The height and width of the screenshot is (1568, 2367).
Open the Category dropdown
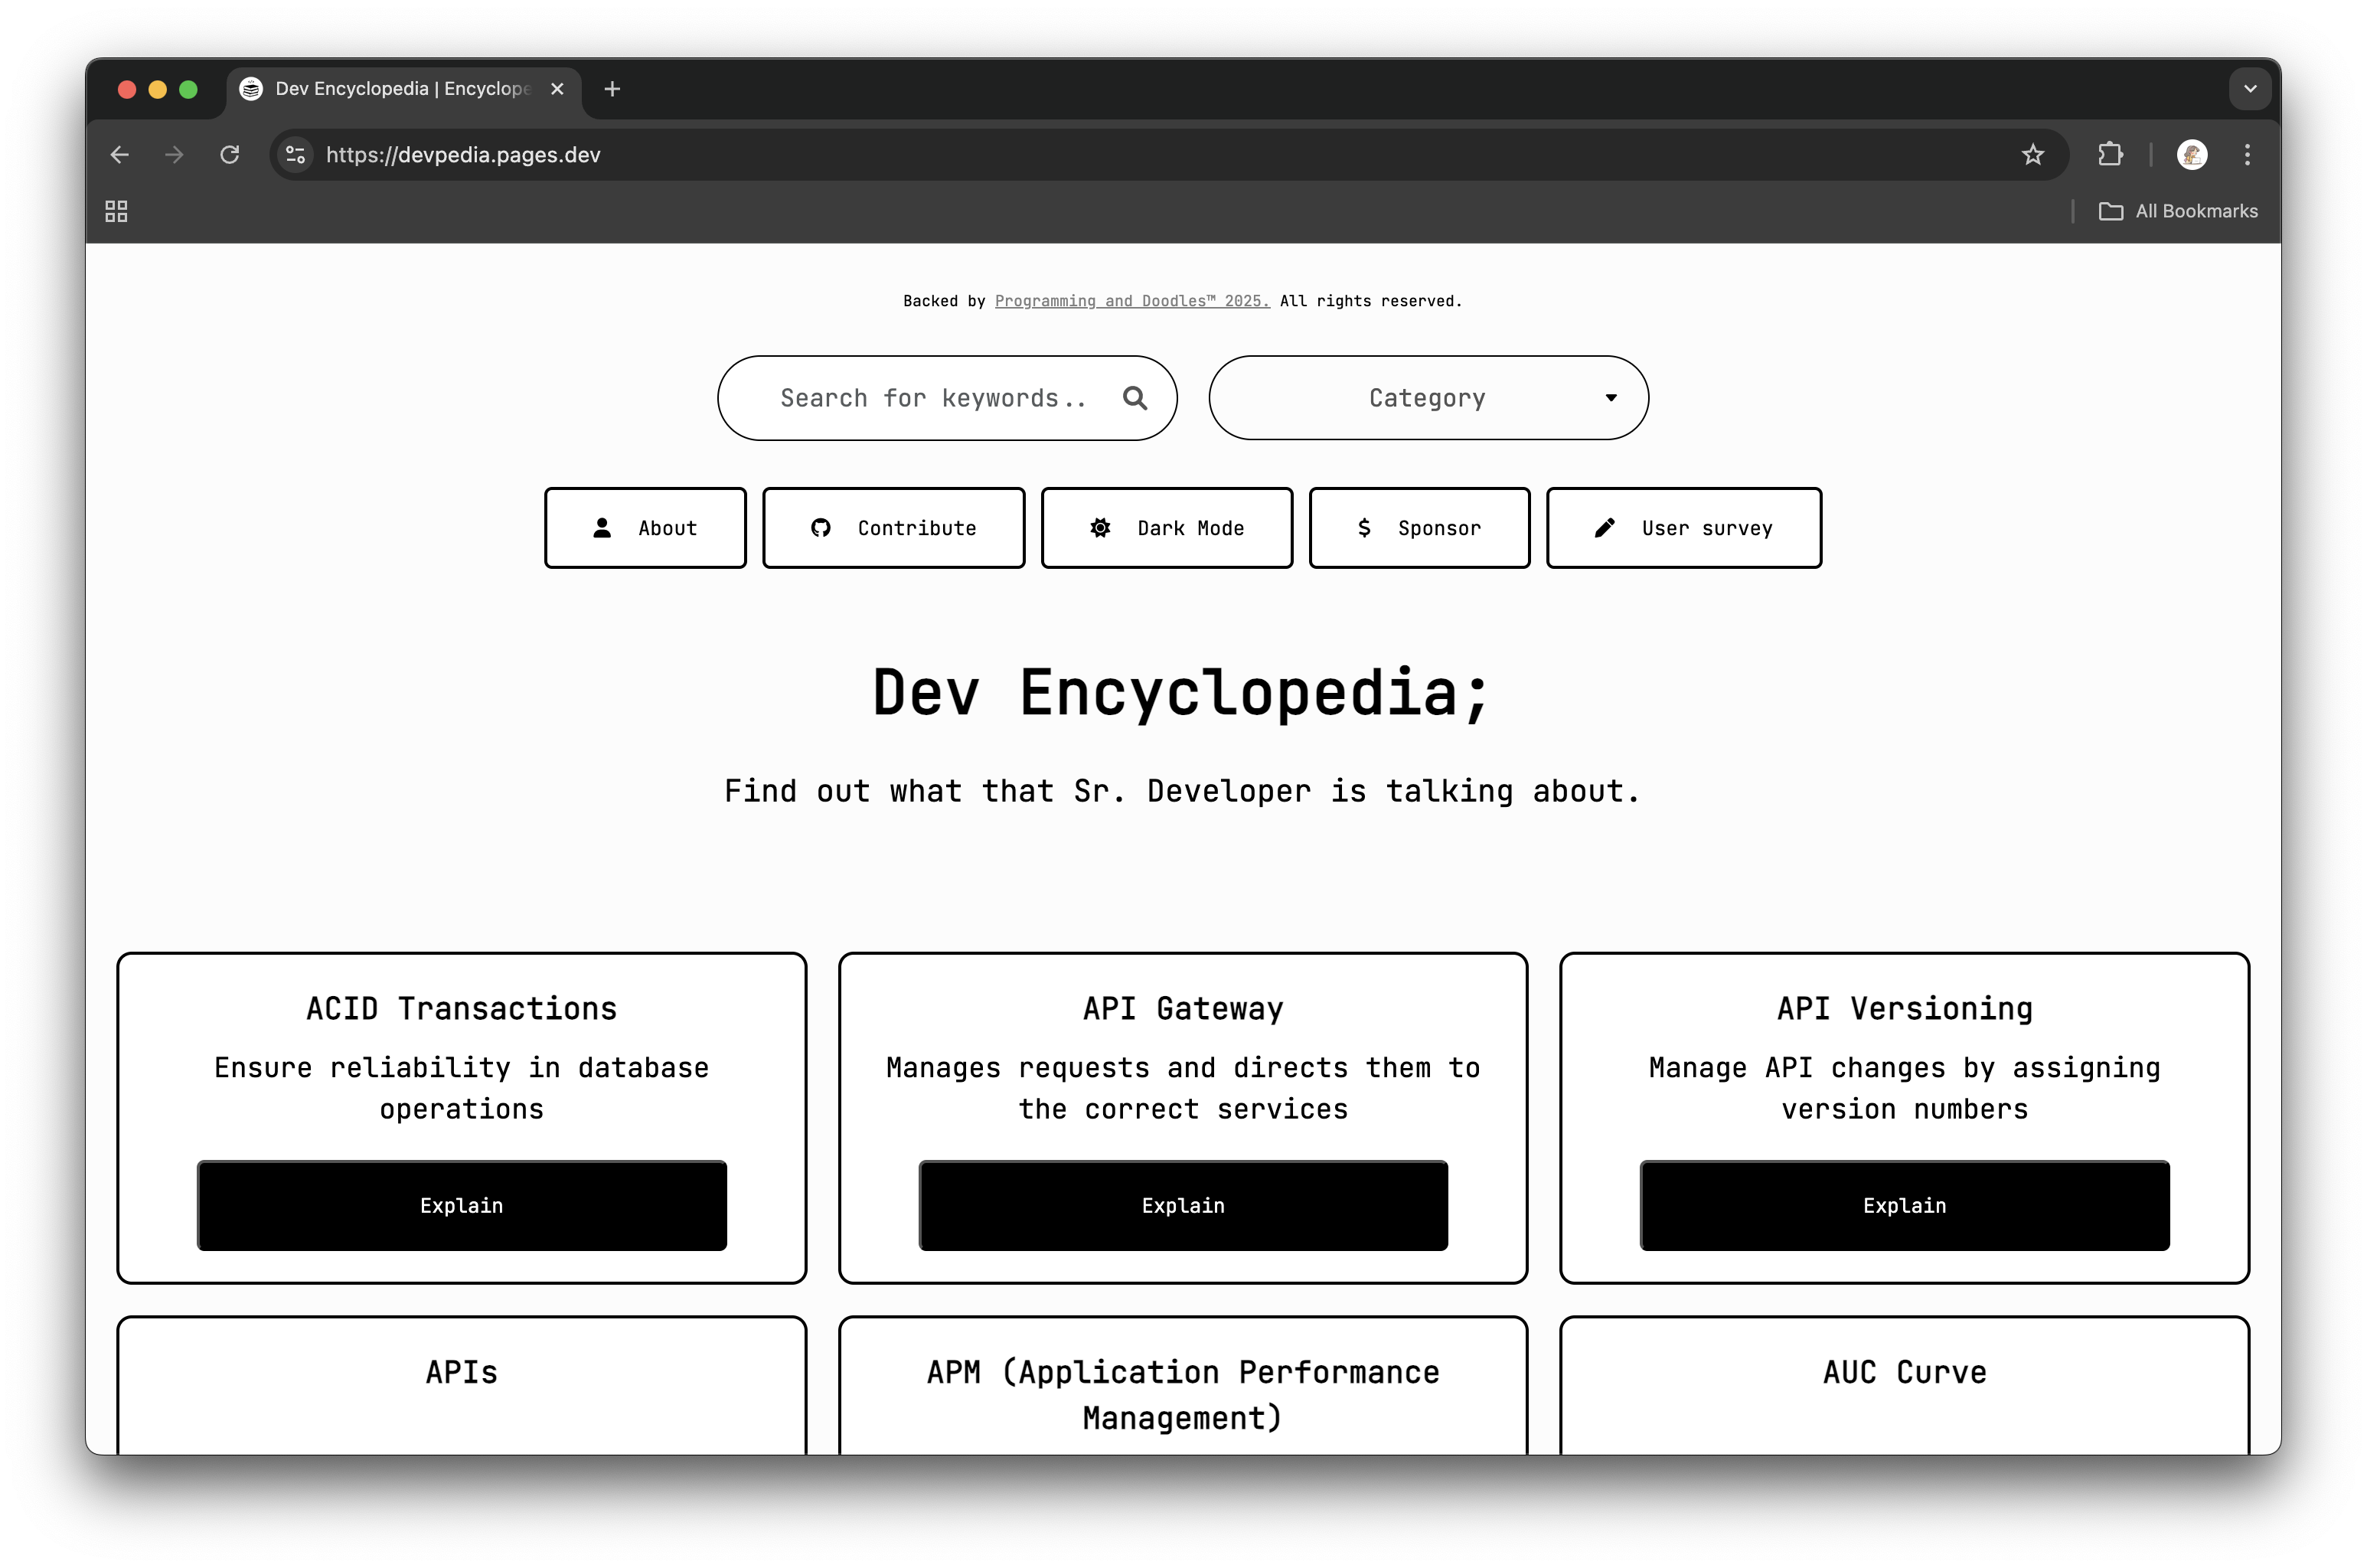tap(1428, 398)
